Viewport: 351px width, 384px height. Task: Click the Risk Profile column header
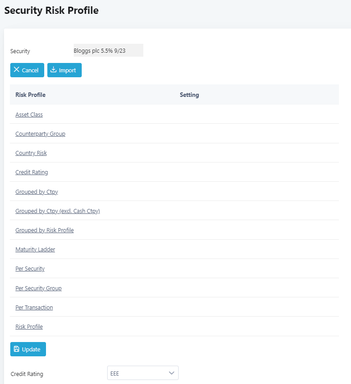(30, 95)
